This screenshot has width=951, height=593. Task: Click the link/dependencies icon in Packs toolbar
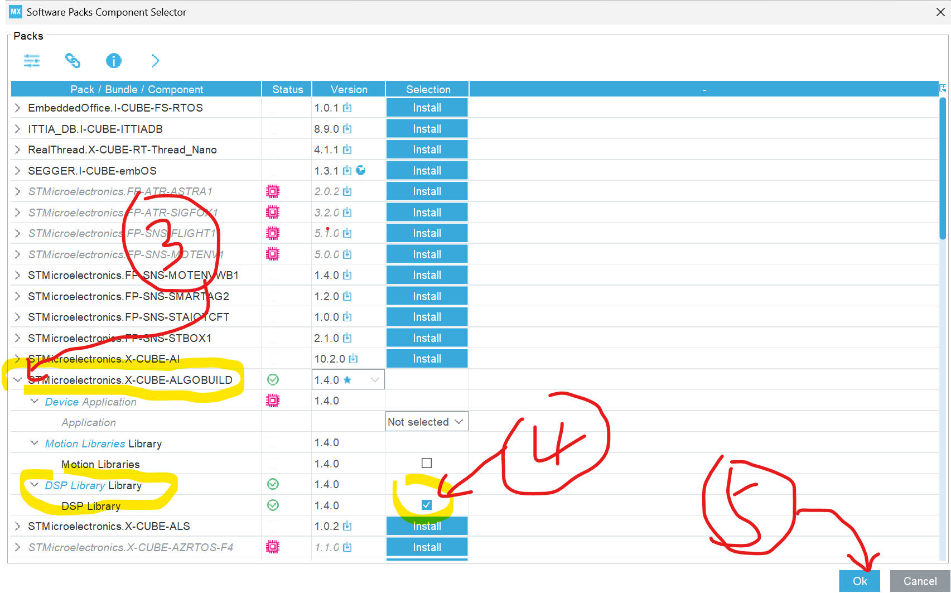pyautogui.click(x=73, y=60)
